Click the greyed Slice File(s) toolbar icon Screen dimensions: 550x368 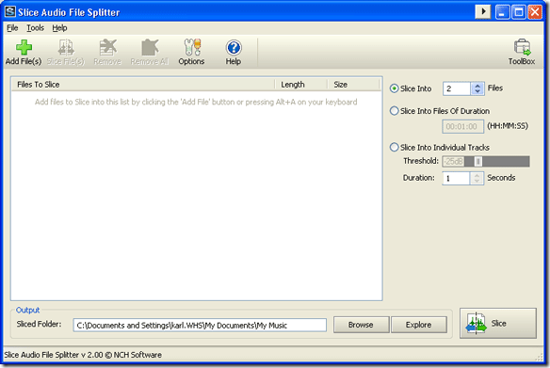tap(66, 47)
